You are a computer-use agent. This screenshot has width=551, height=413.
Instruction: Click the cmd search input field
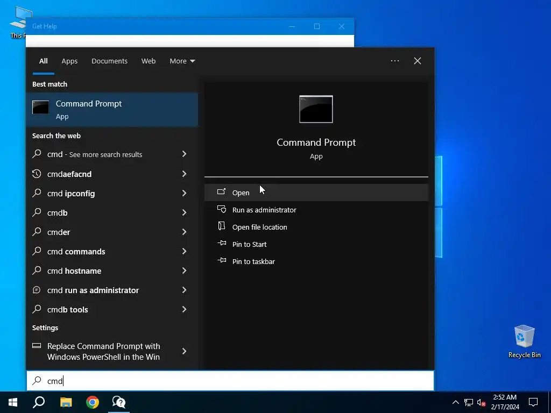pos(230,381)
